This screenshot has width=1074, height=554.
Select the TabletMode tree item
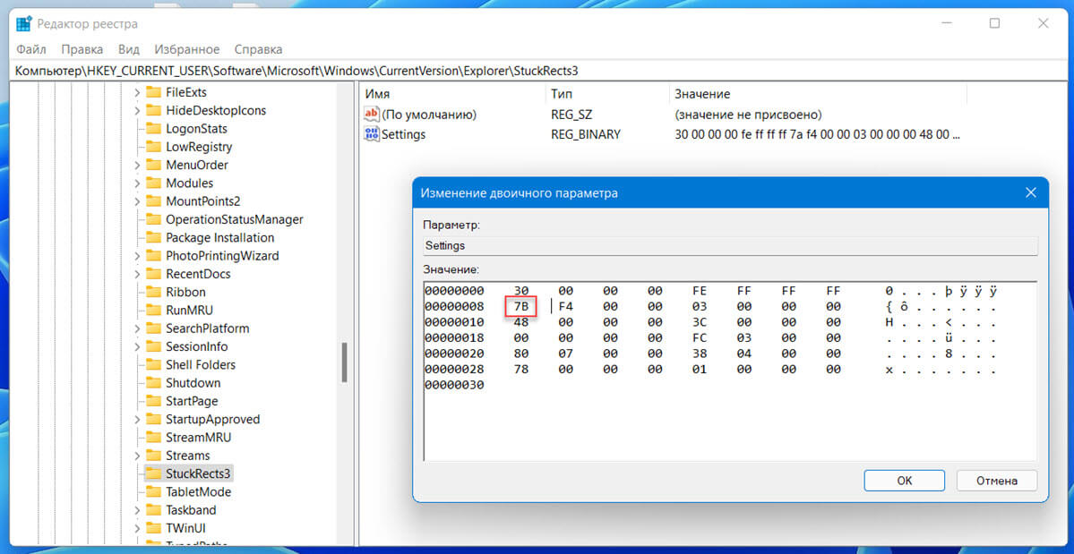(x=199, y=491)
